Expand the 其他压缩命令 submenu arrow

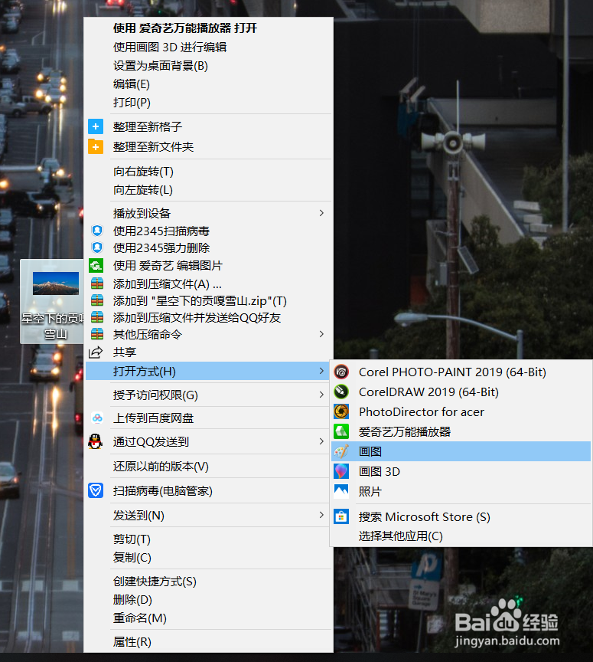(x=321, y=334)
